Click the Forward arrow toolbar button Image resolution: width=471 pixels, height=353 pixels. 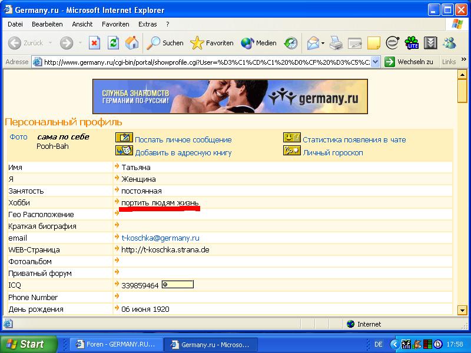pyautogui.click(x=67, y=43)
